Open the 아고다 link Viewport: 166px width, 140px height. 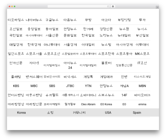pos(106,20)
